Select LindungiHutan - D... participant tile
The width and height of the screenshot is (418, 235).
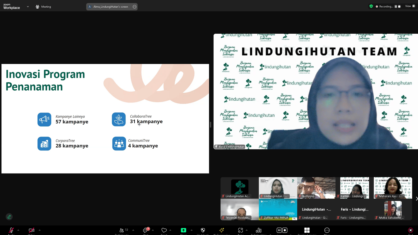click(x=316, y=210)
